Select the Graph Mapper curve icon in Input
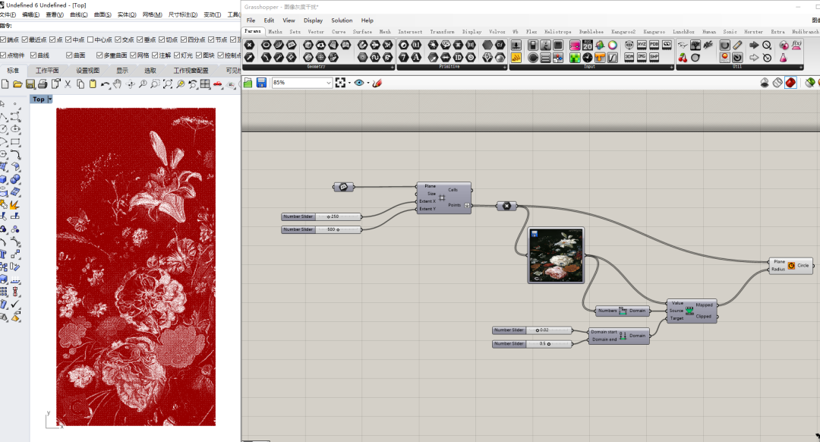 tap(613, 57)
